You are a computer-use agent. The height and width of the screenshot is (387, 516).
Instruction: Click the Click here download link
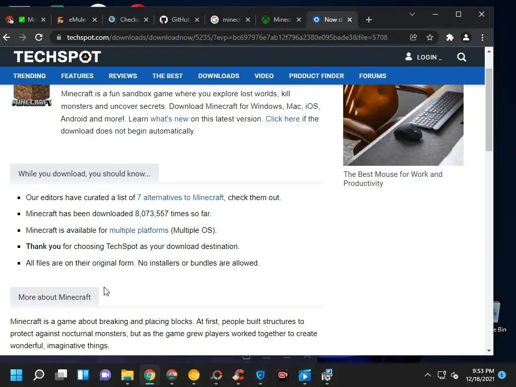(283, 119)
